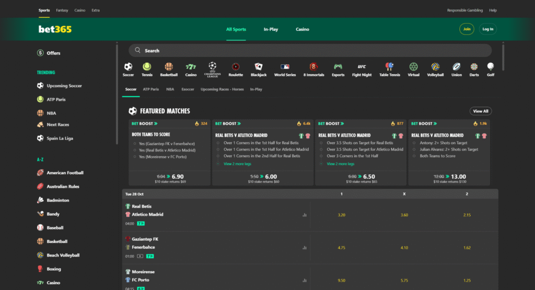Viewport: 535px width, 290px height.
Task: Click the Table Tennis paddle icon
Action: click(x=389, y=67)
